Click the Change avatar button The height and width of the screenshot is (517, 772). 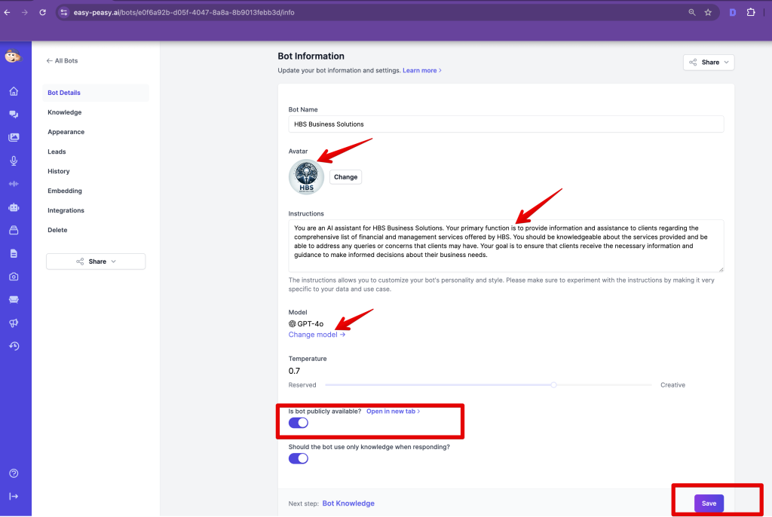click(x=345, y=177)
